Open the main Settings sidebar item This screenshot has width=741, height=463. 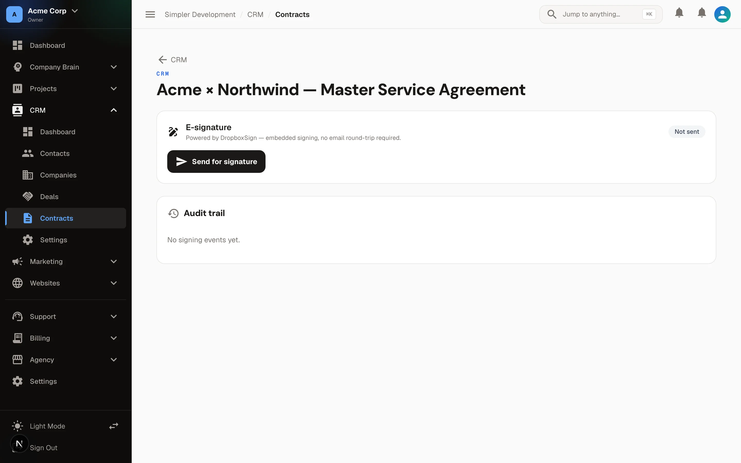[x=66, y=381]
